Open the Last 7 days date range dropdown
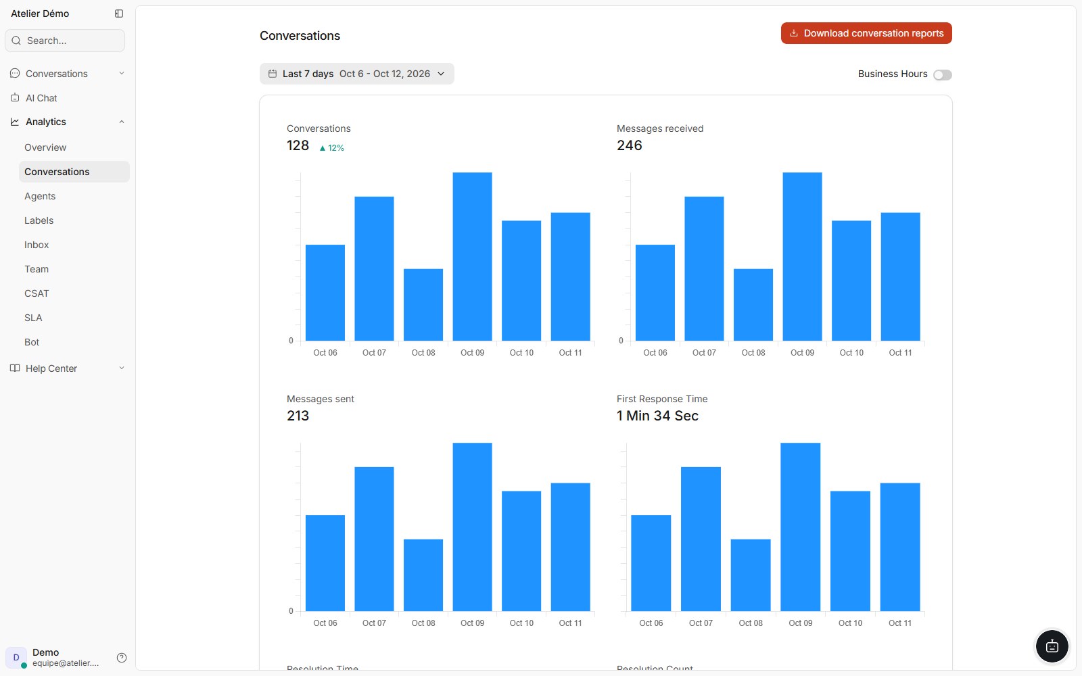1082x676 pixels. point(357,74)
